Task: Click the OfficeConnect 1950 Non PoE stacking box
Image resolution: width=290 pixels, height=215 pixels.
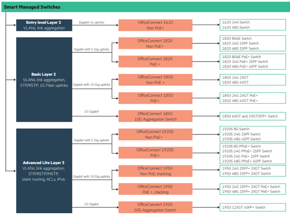Action: click(155, 171)
